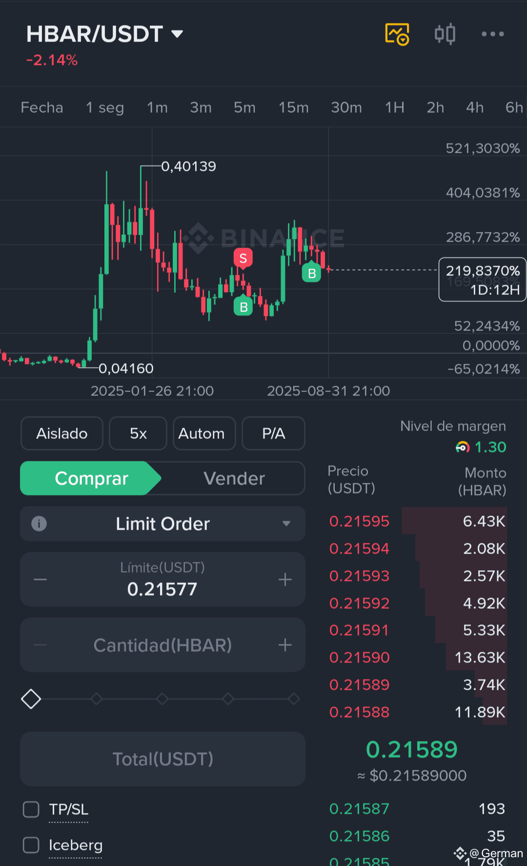Select ask price 0.21590

point(359,657)
